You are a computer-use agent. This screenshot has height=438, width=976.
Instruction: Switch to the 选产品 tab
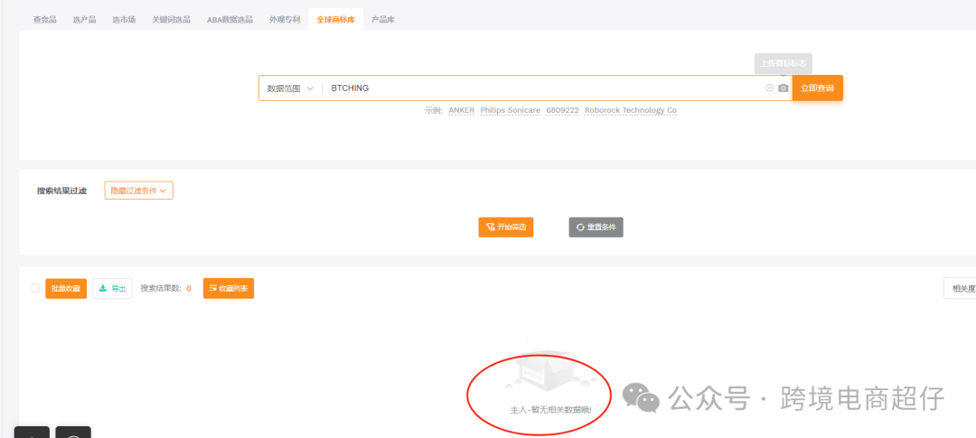[84, 19]
